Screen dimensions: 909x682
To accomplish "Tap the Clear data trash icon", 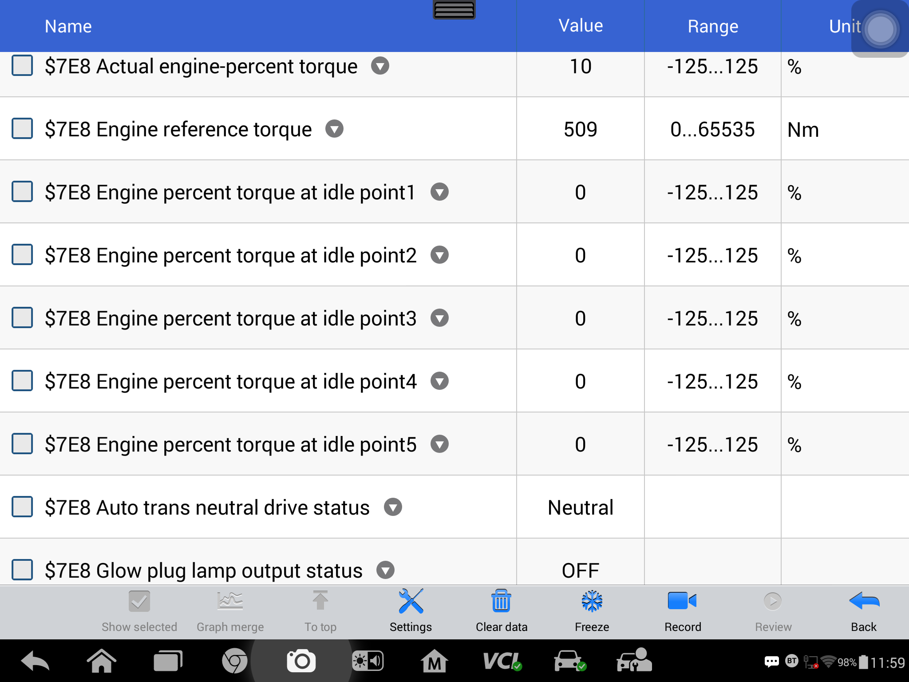I will click(x=502, y=610).
